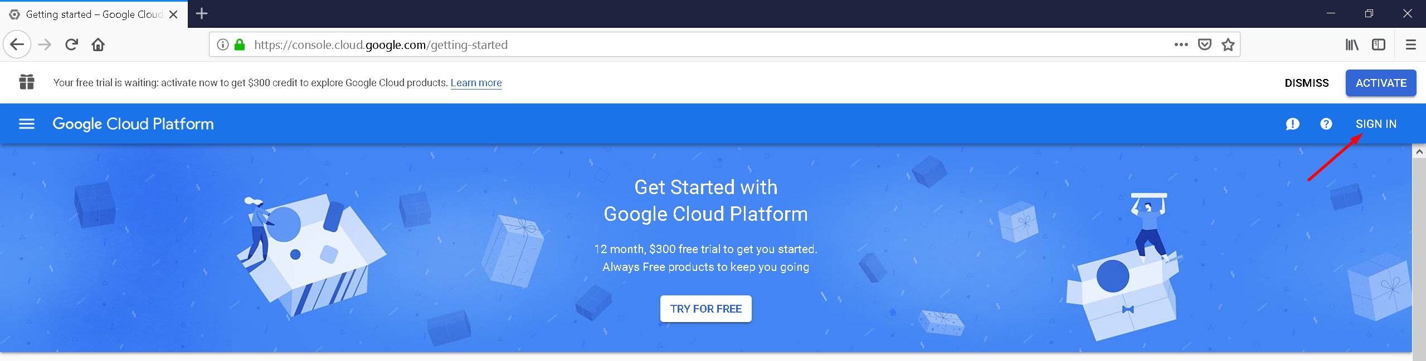The height and width of the screenshot is (361, 1426).
Task: Go to the browser home page
Action: [x=98, y=44]
